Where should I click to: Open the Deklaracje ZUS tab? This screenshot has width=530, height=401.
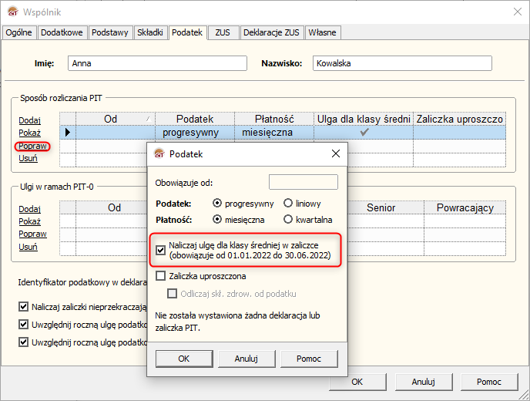pos(271,32)
